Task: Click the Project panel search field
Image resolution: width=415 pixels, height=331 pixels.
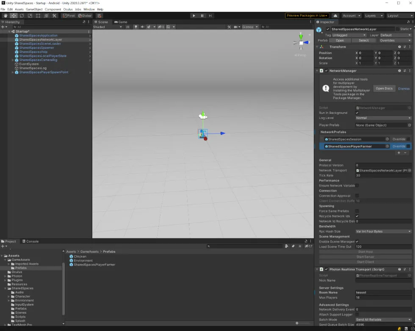Action: pos(245,246)
